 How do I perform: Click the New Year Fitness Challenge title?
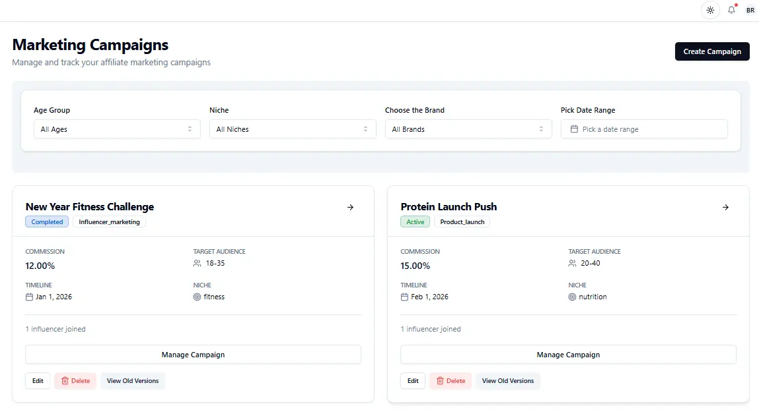click(x=90, y=207)
